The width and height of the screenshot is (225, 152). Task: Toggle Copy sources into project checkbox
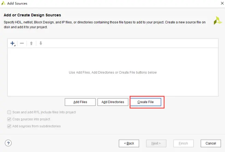[x=9, y=119]
